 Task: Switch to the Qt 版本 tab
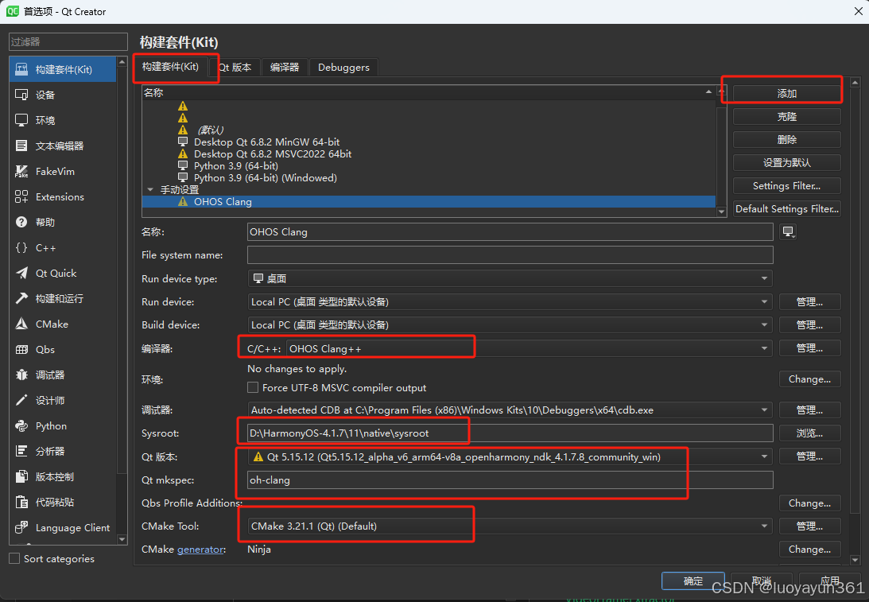point(235,67)
